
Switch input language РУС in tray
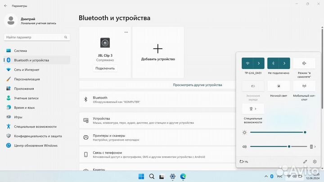[279, 177]
